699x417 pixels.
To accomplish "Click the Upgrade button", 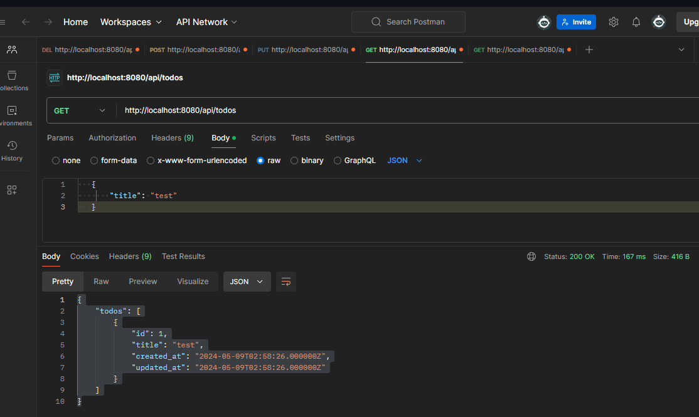I will click(x=688, y=22).
